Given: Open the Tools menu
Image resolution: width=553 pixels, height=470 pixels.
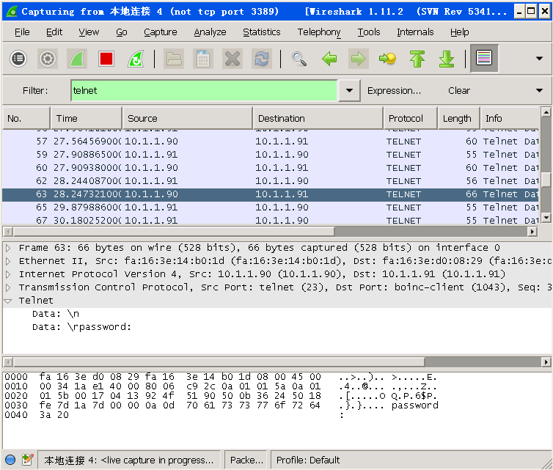Looking at the screenshot, I should 369,32.
